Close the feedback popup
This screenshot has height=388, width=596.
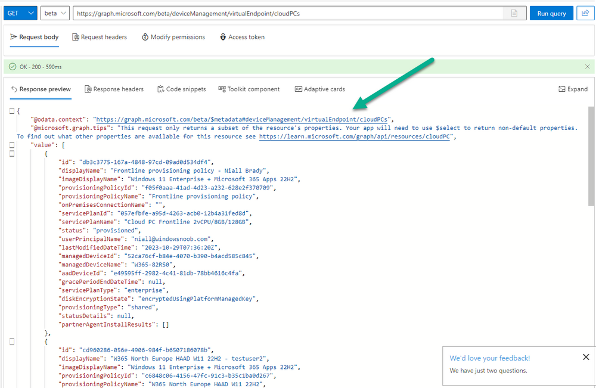click(x=586, y=357)
